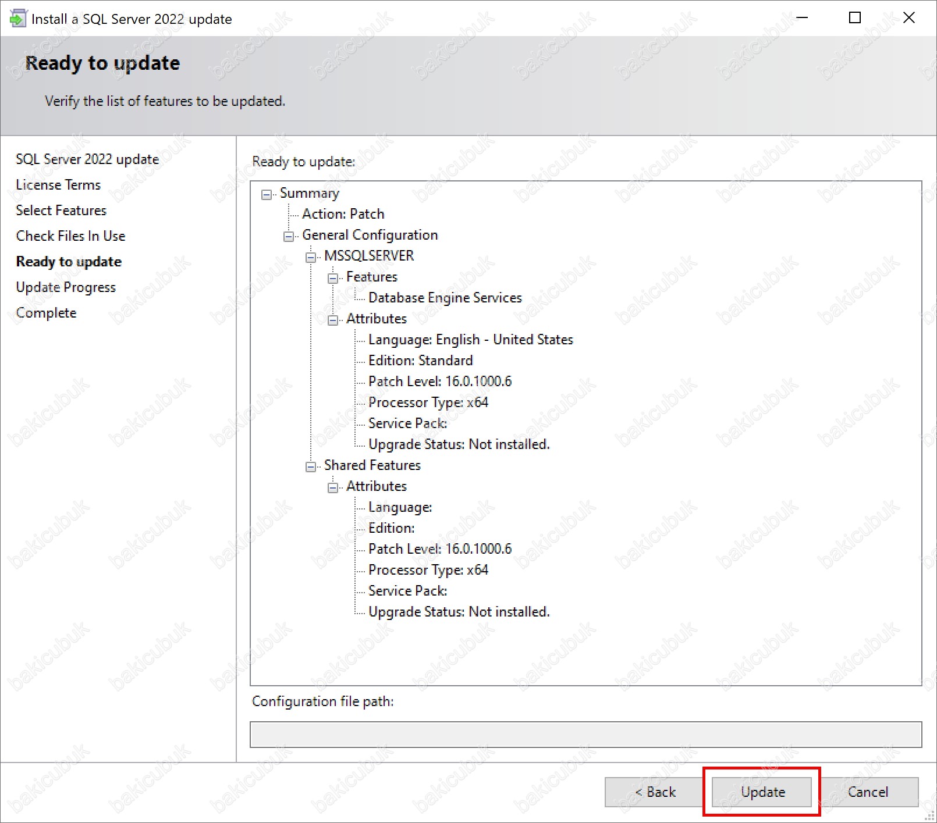Select MSSQLSERVER Processor Type: x64 row
The image size is (937, 823).
(428, 402)
